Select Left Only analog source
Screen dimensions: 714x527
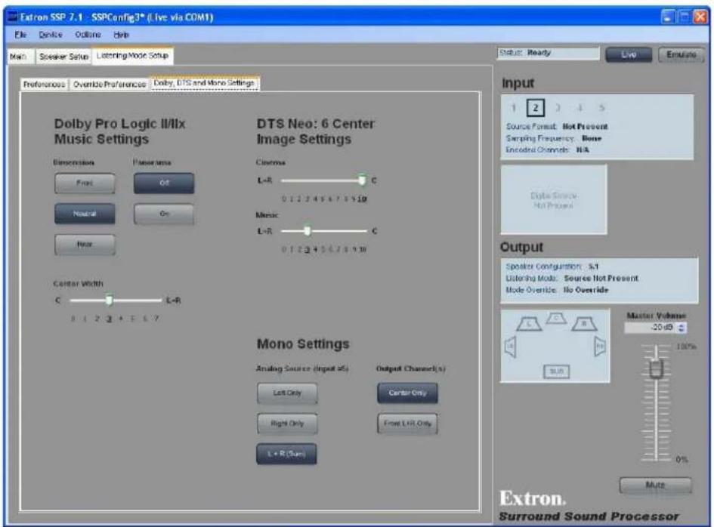[x=287, y=393]
